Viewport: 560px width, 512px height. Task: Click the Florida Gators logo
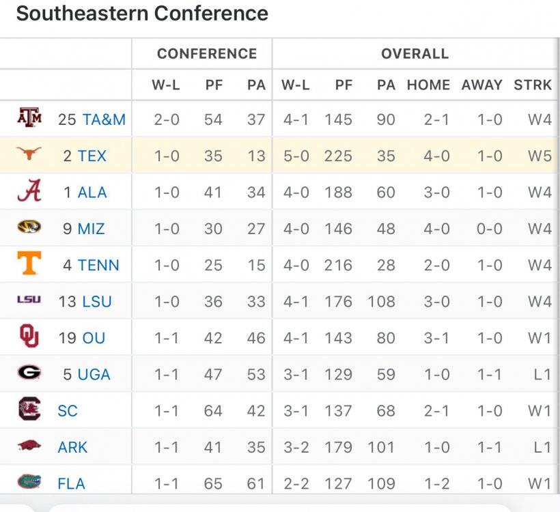coord(29,483)
